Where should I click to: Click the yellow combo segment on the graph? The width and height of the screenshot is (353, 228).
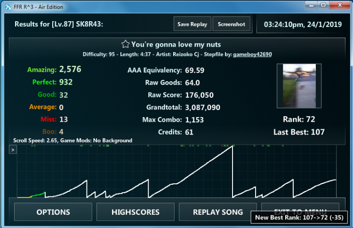coord(24,197)
